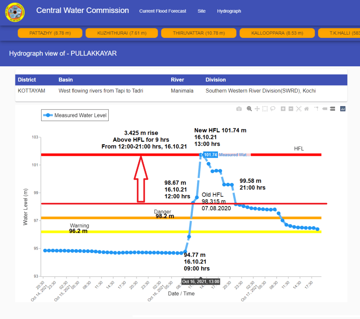Click the PATTAZHY (8.78 m) station button
Viewport: 360px width, 319px height.
[50, 33]
